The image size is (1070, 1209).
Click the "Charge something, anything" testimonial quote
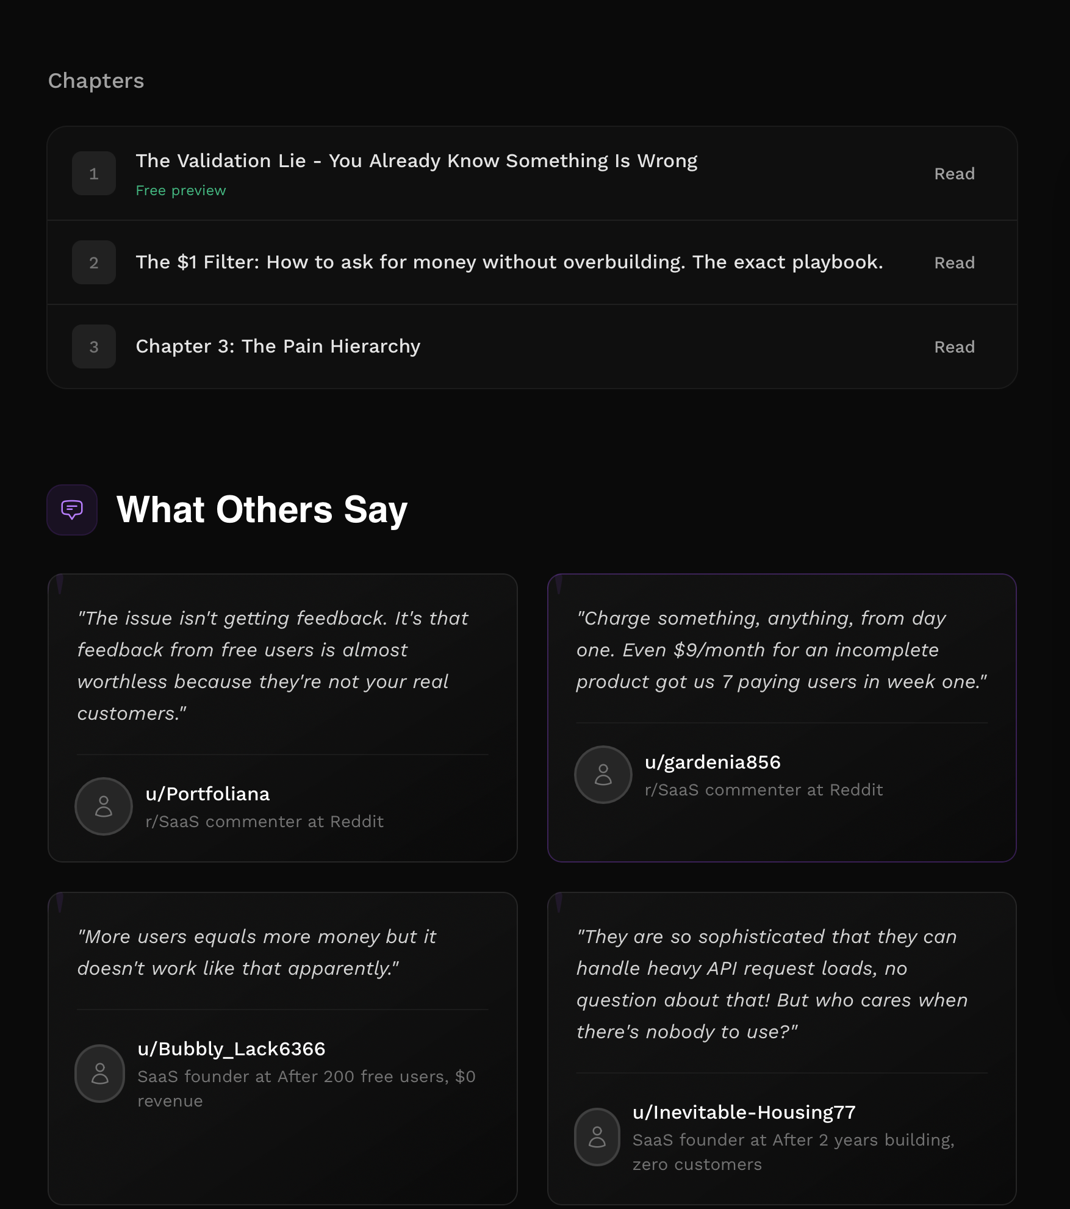point(781,650)
